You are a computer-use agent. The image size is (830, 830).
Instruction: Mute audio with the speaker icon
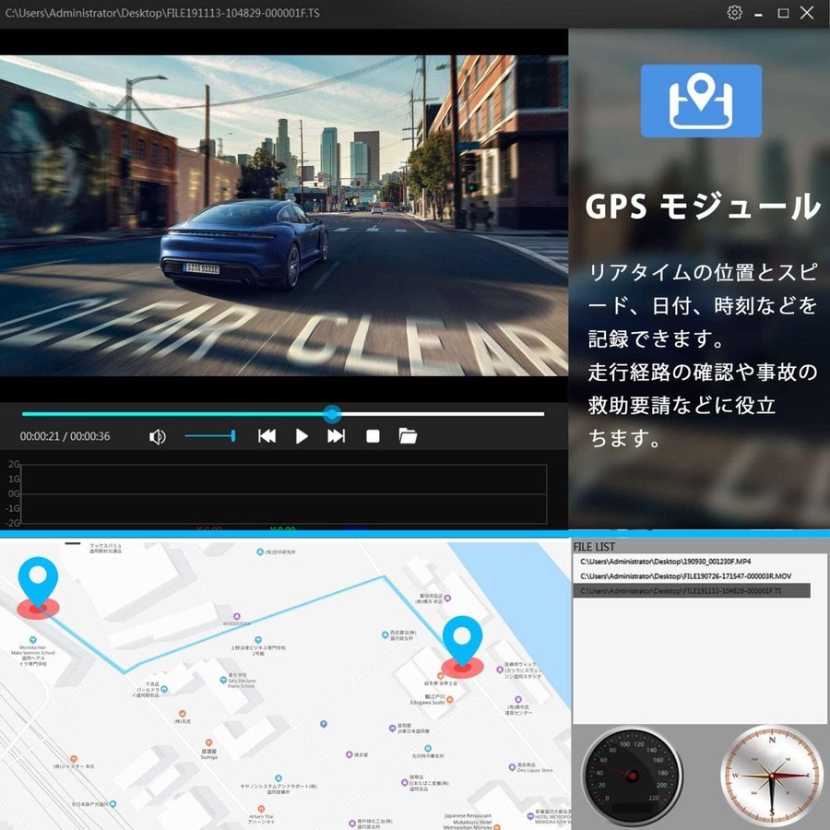pos(158,436)
